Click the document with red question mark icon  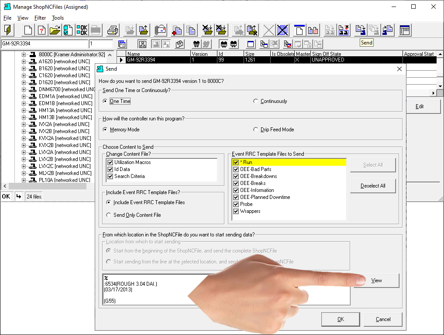coord(41,30)
